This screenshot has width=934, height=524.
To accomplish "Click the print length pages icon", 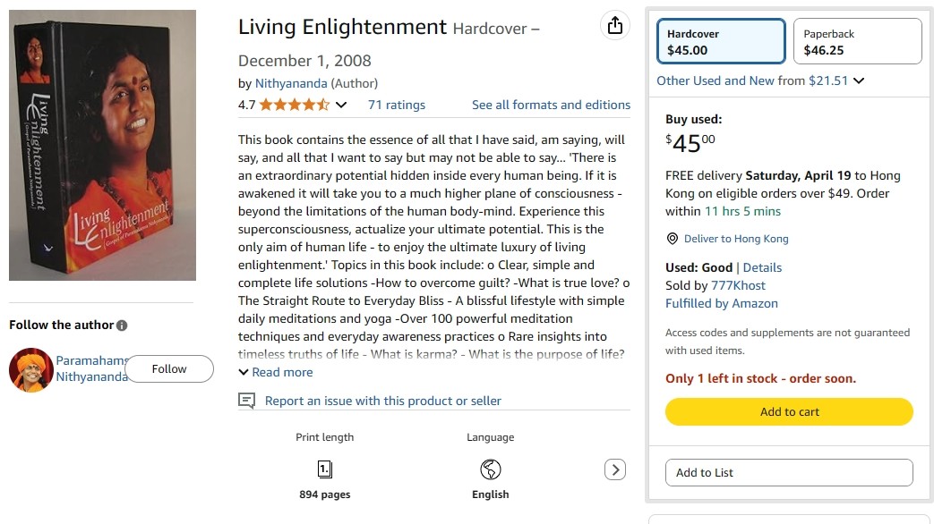I will tap(325, 469).
